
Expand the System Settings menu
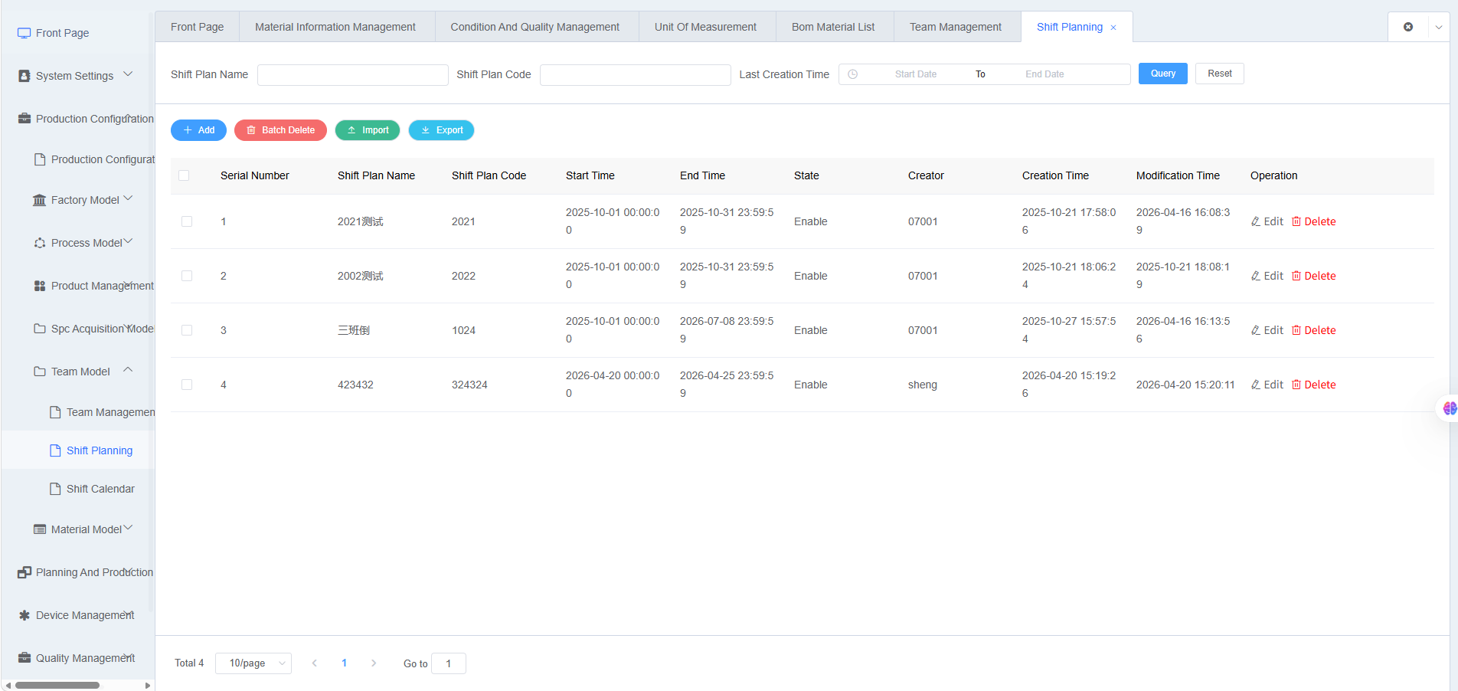128,74
